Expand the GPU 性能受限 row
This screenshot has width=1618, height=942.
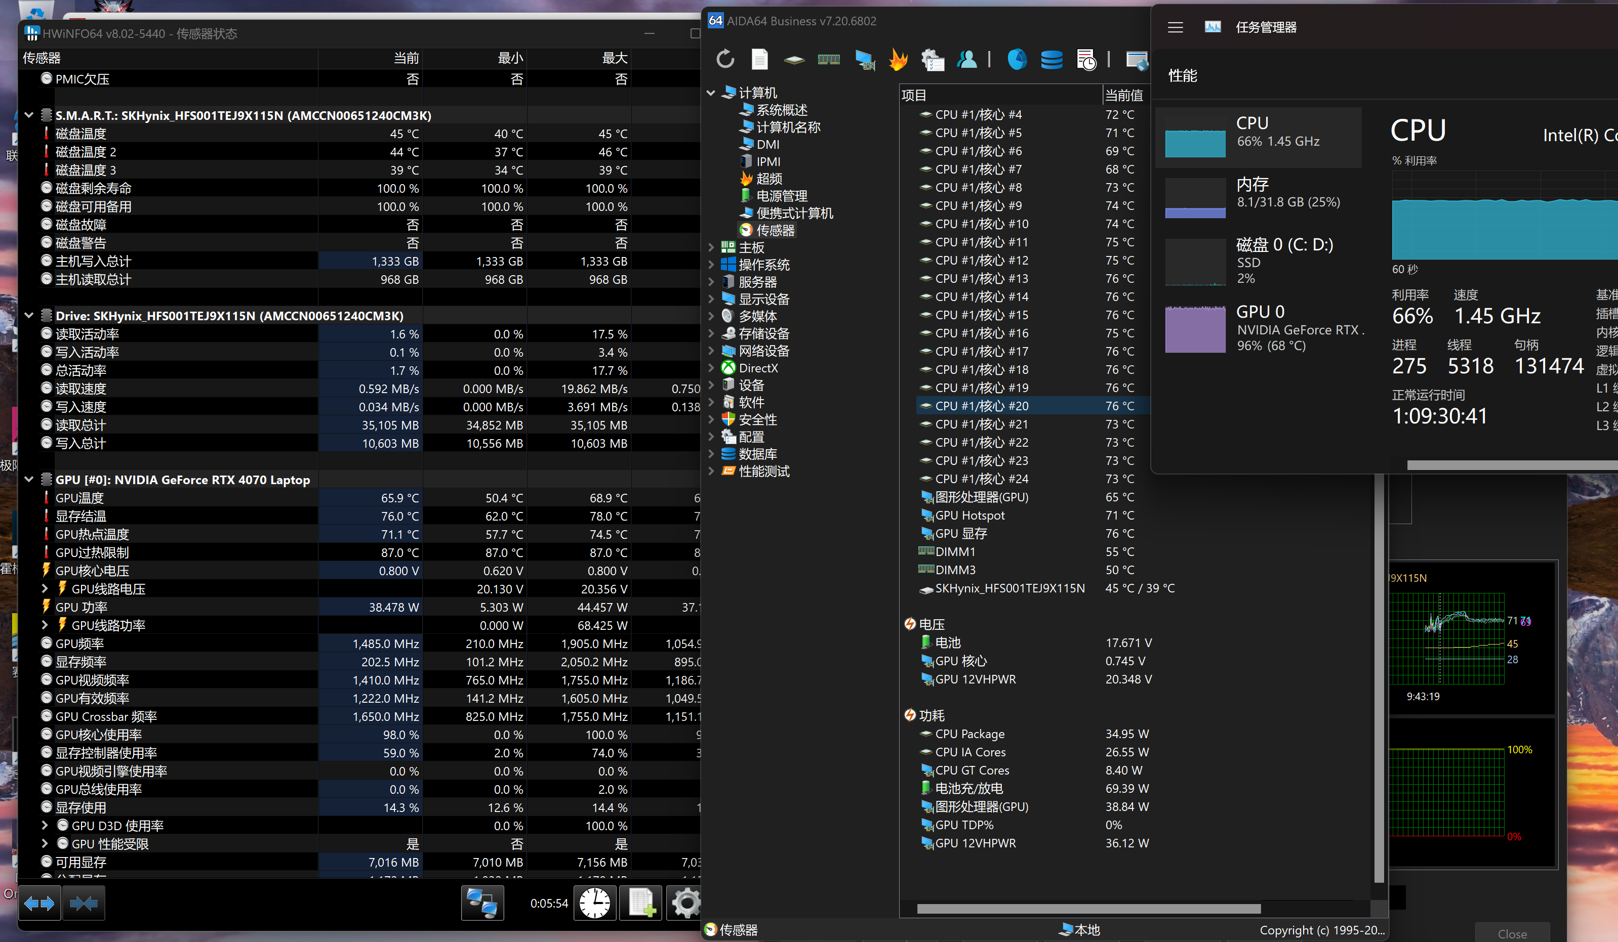pyautogui.click(x=45, y=843)
